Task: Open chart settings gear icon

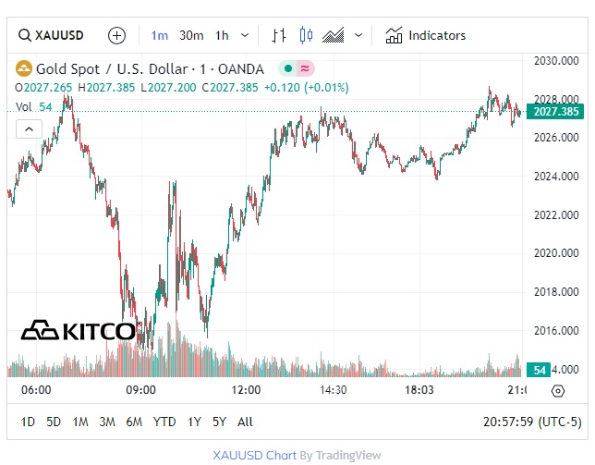Action: (558, 391)
